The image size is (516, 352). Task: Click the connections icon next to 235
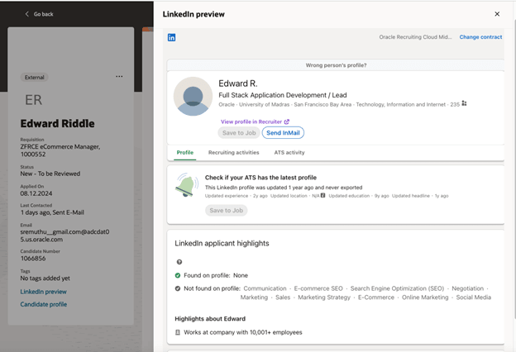pyautogui.click(x=464, y=103)
